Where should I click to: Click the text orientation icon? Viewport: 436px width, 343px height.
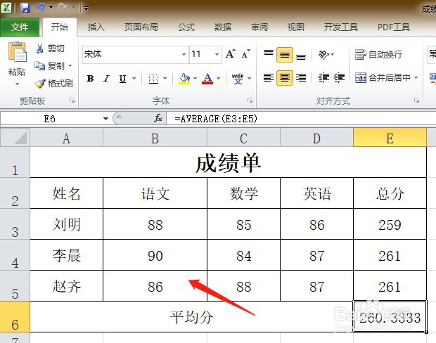(323, 55)
